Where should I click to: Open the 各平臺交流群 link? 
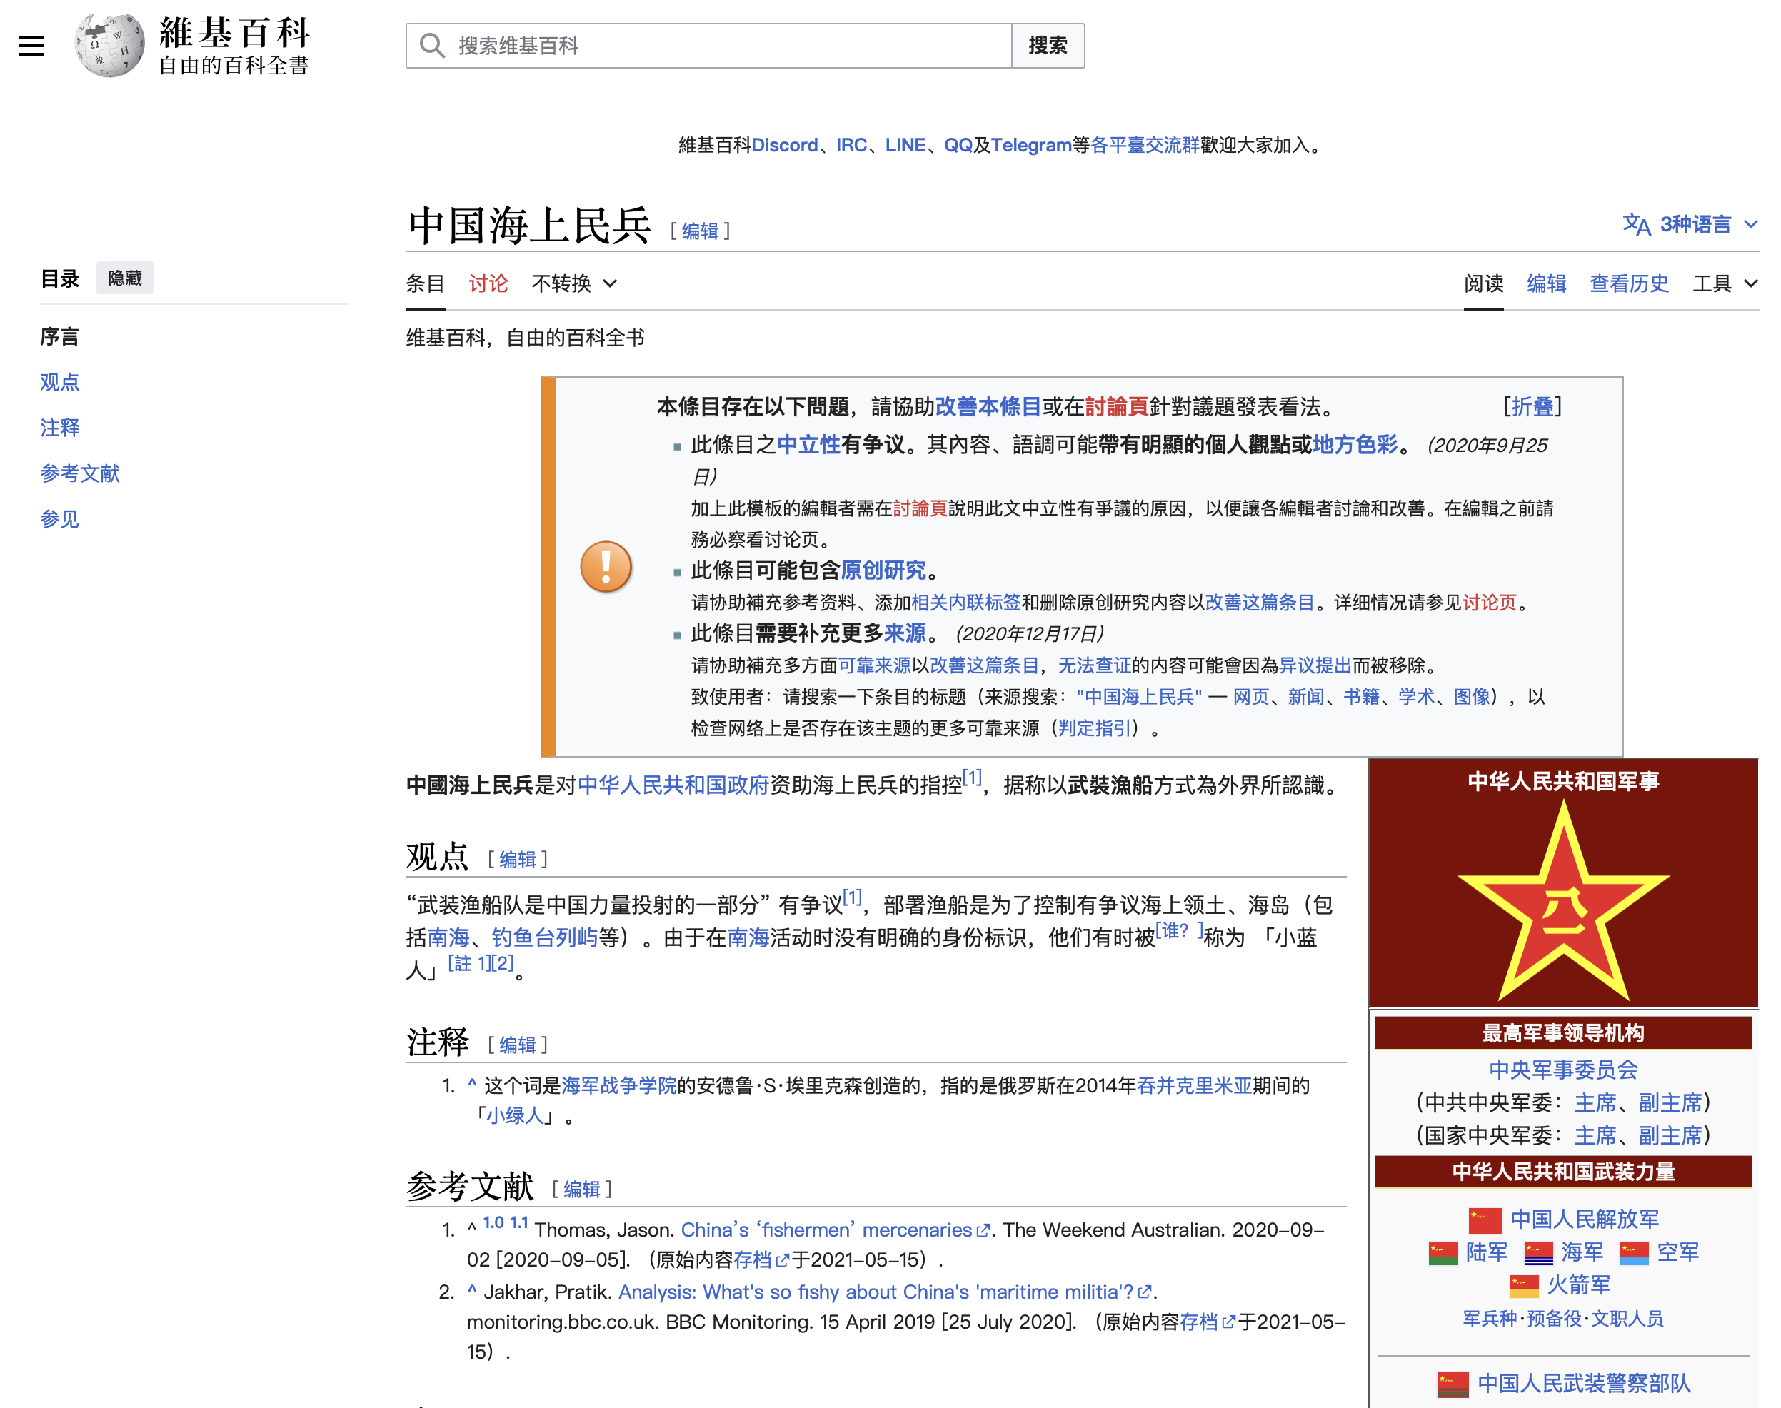pyautogui.click(x=1145, y=145)
